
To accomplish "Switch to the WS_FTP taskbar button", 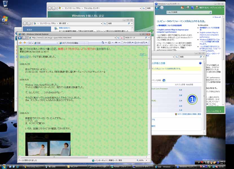I will pos(77,167).
